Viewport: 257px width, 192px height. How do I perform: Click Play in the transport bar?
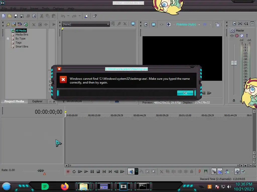(86, 171)
